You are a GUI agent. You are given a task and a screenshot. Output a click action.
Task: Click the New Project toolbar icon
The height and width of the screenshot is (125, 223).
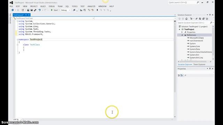[23, 10]
